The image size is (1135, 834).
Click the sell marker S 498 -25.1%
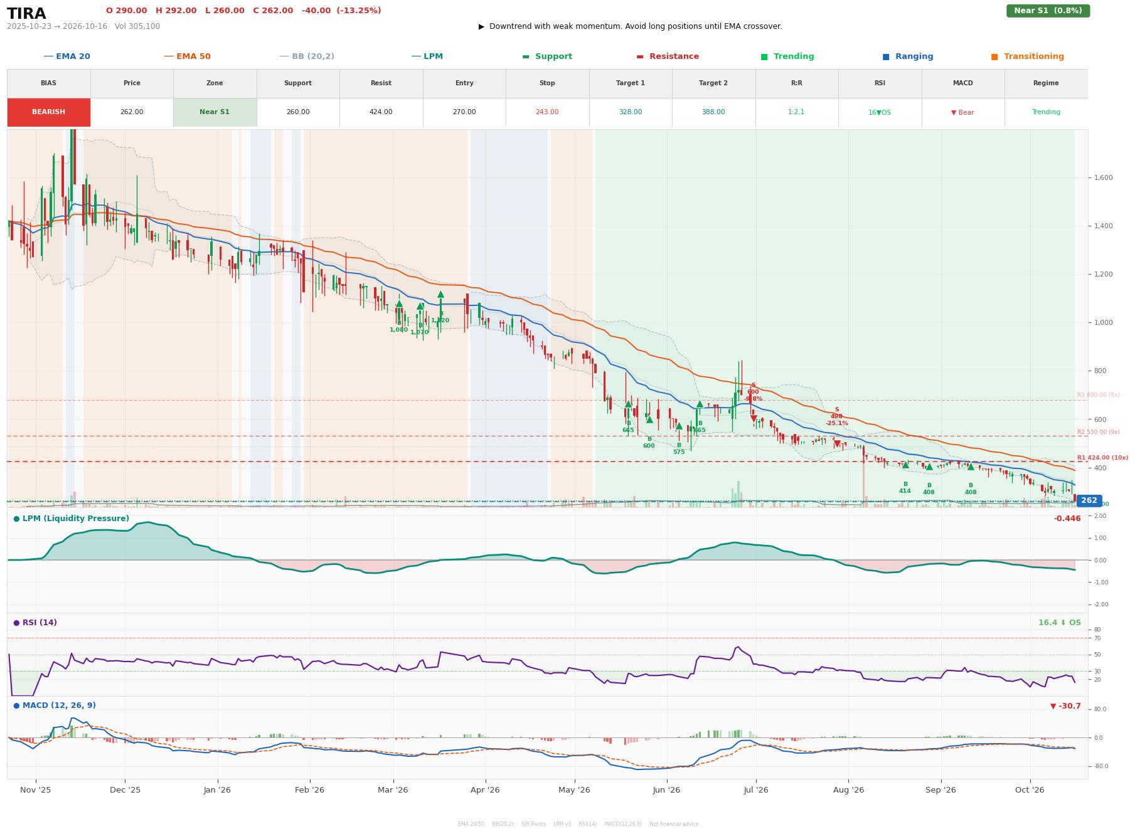(836, 443)
